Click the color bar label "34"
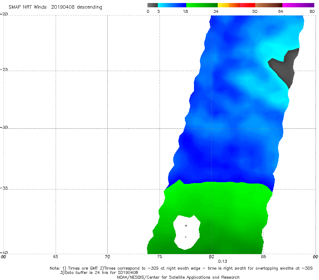 click(x=216, y=12)
